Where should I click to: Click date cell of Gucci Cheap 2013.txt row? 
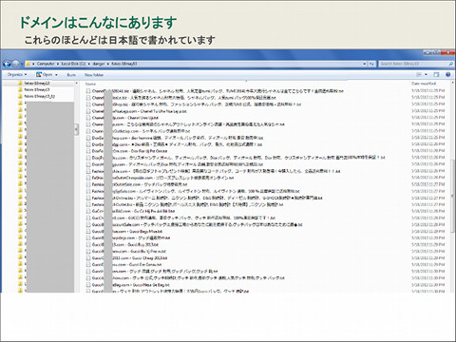coord(428,258)
